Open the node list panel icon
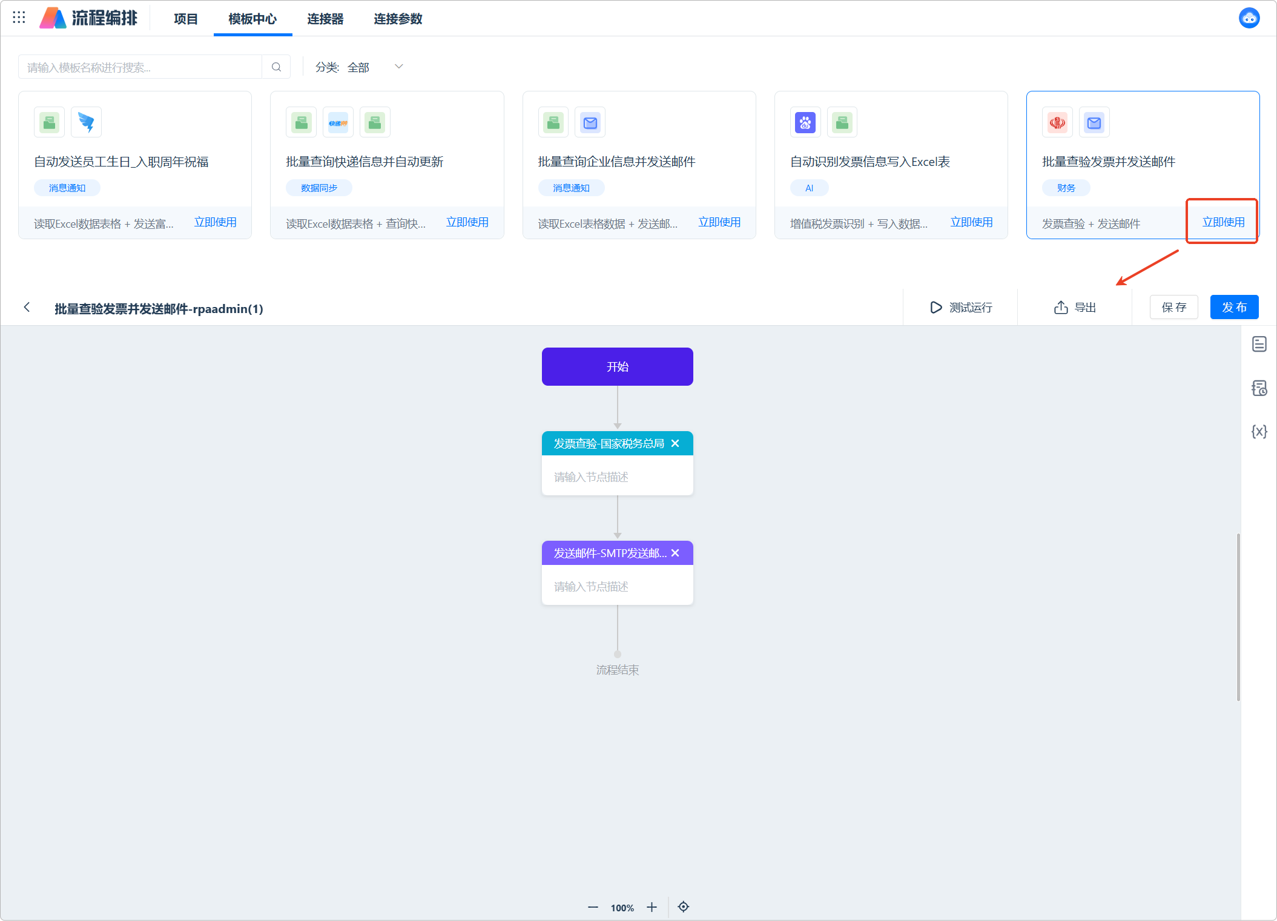Viewport: 1277px width, 921px height. pos(1259,345)
